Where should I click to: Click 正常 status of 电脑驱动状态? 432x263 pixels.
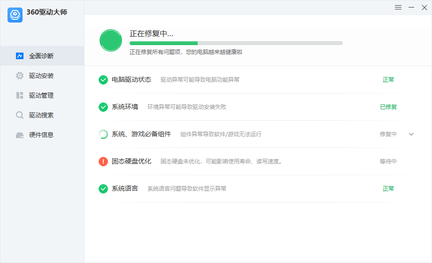point(388,80)
